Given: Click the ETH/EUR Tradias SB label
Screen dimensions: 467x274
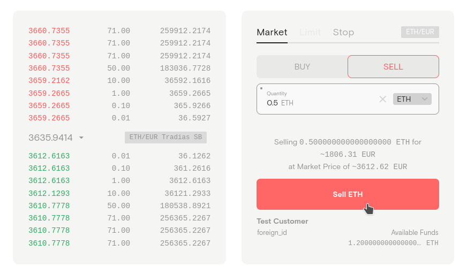Looking at the screenshot, I should click(x=165, y=138).
